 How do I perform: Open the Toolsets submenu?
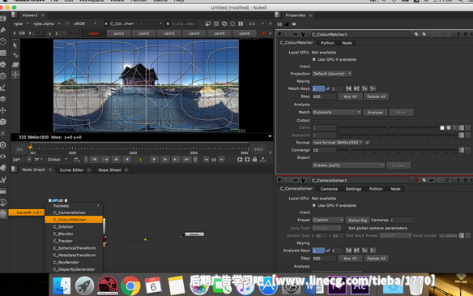(74, 206)
